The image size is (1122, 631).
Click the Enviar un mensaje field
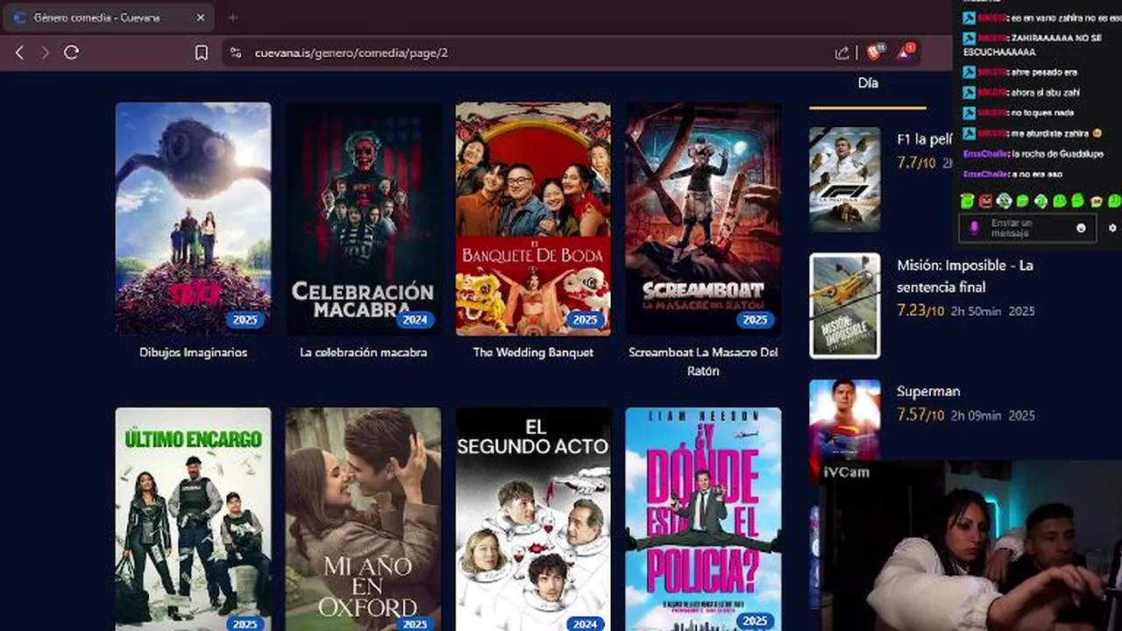pos(1027,228)
